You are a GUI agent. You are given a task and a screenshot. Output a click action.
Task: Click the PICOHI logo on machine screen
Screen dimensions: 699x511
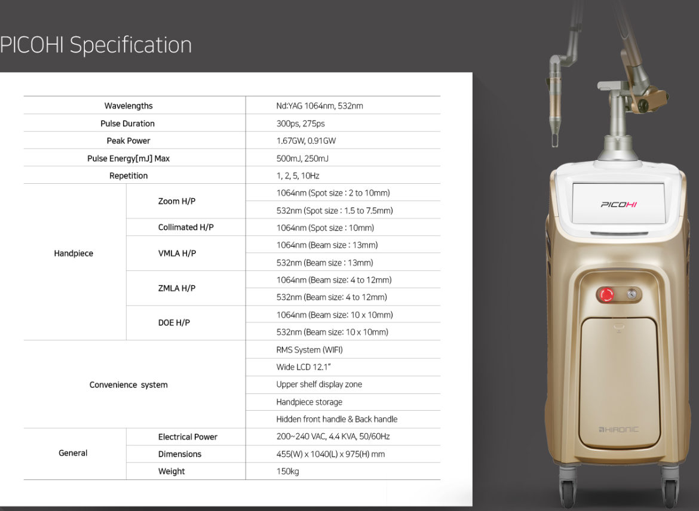coord(619,205)
